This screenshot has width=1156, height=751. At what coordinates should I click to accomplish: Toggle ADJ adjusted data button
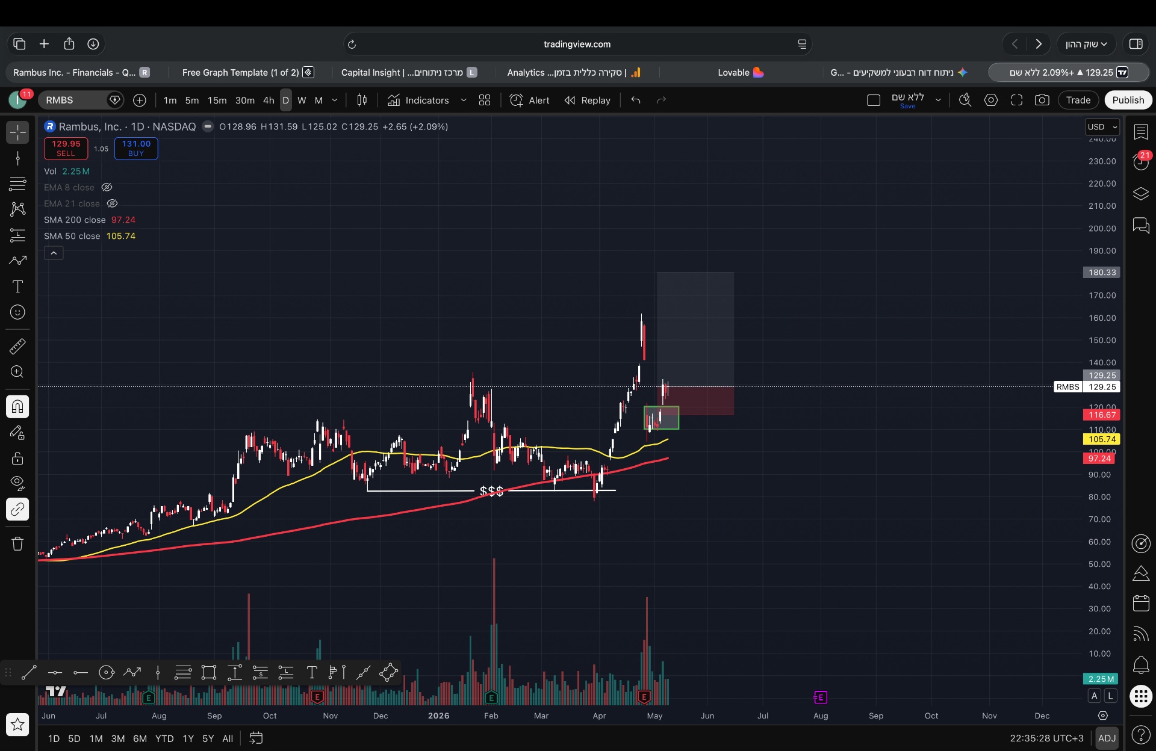(x=1107, y=738)
